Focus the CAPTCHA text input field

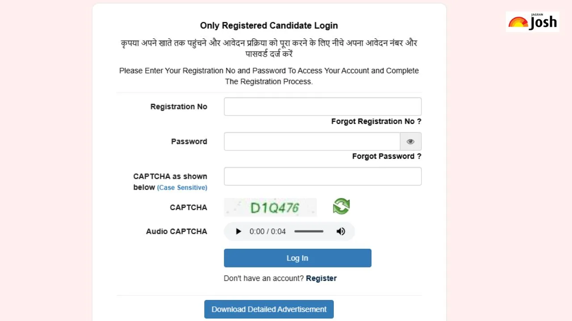(323, 176)
